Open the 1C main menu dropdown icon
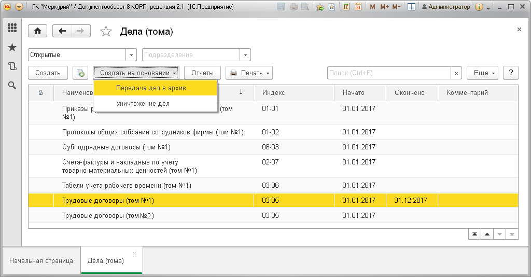Screen dimensions: 531x277 [19, 7]
